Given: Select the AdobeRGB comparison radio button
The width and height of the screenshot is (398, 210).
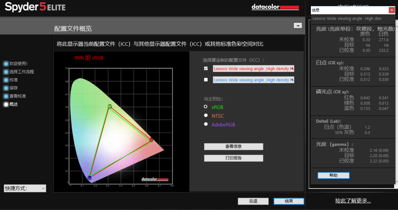Looking at the screenshot, I should point(206,124).
